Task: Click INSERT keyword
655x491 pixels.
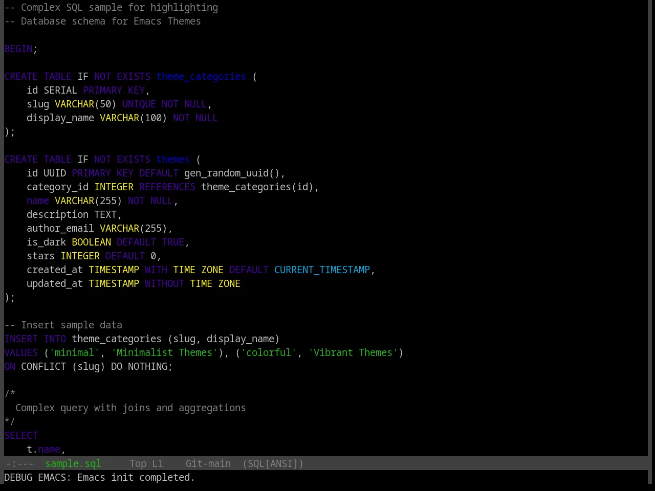Action: pyautogui.click(x=21, y=339)
